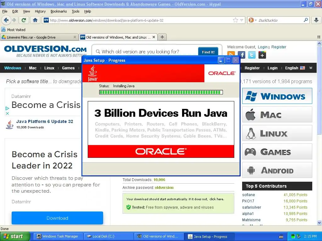
Task: Select the Windows item in site nav bar
Action: click(13, 68)
